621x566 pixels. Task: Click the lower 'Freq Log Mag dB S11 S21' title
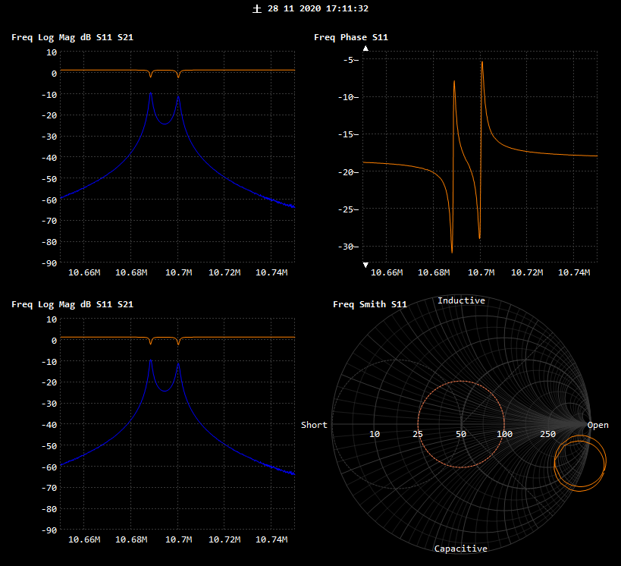73,304
